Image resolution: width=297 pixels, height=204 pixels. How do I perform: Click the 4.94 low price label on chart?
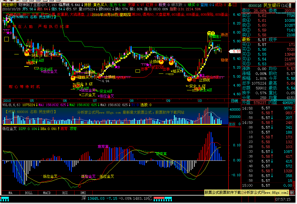(105, 81)
